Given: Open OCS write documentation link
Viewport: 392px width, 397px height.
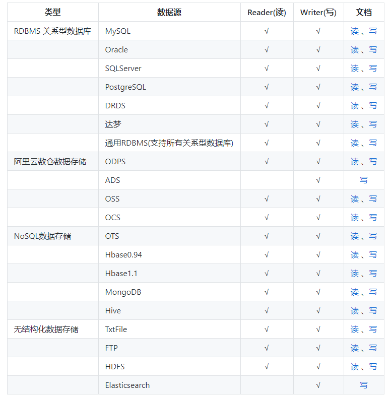Looking at the screenshot, I should (373, 218).
